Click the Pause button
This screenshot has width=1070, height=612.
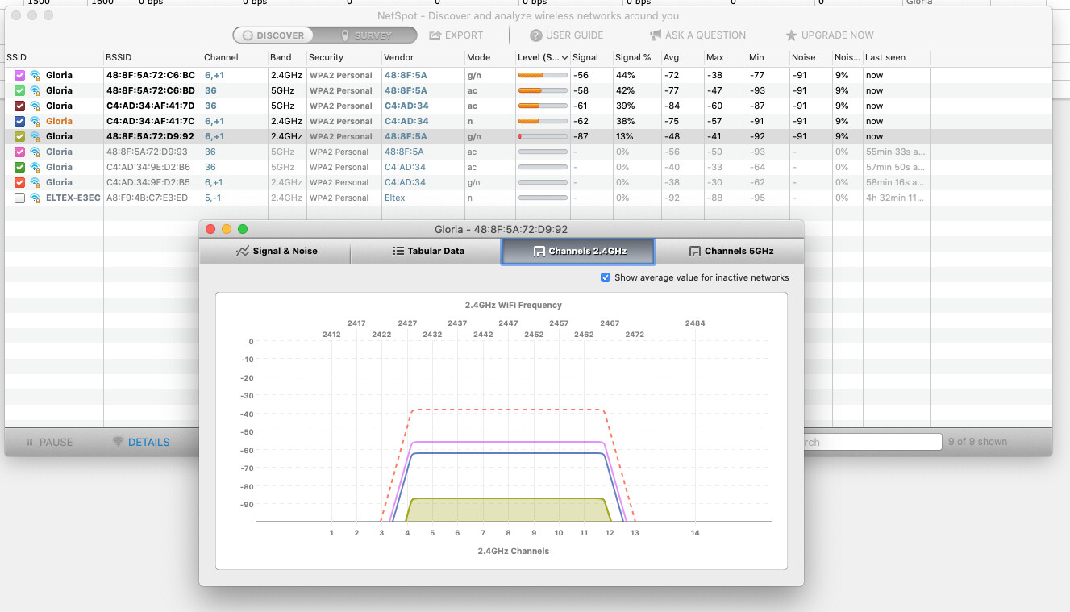pos(49,442)
